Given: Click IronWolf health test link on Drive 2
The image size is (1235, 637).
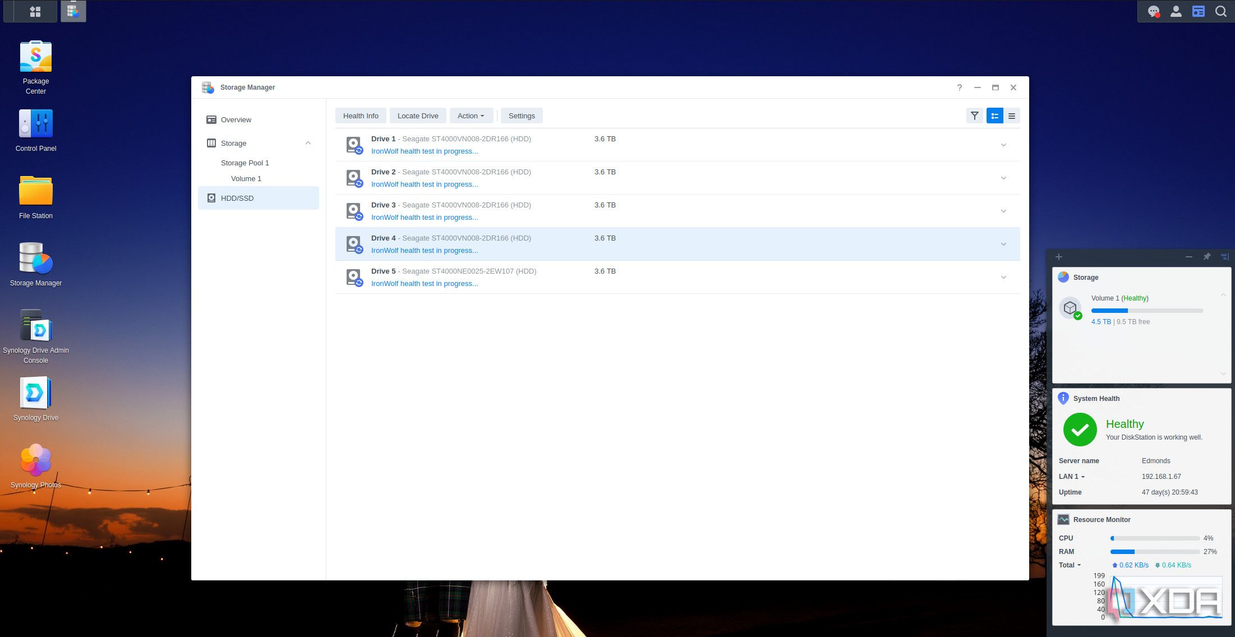Looking at the screenshot, I should tap(424, 184).
